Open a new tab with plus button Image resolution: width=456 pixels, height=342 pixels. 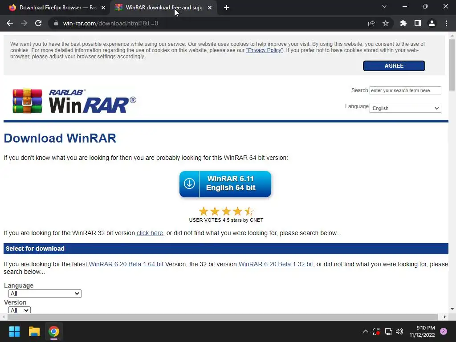coord(227,8)
